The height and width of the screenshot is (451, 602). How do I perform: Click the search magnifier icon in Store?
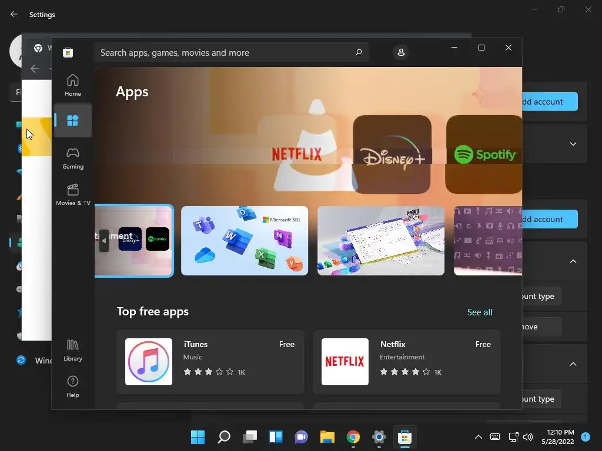[x=358, y=52]
